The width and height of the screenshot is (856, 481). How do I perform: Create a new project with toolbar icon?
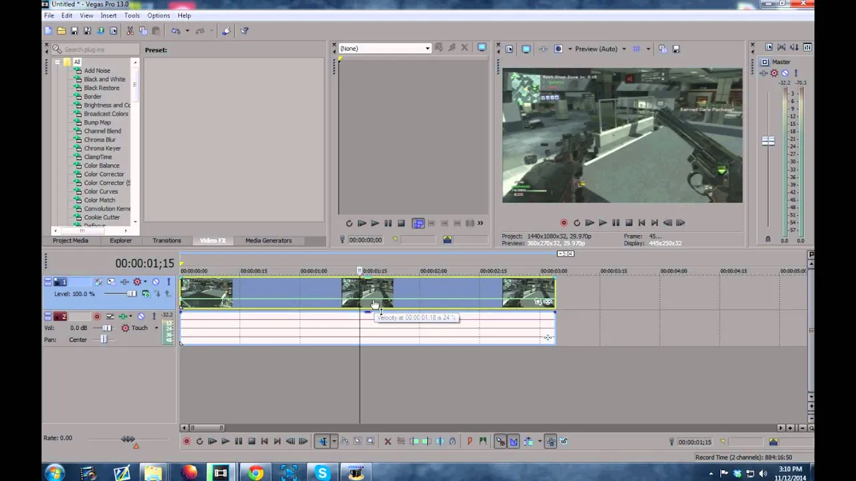coord(48,31)
